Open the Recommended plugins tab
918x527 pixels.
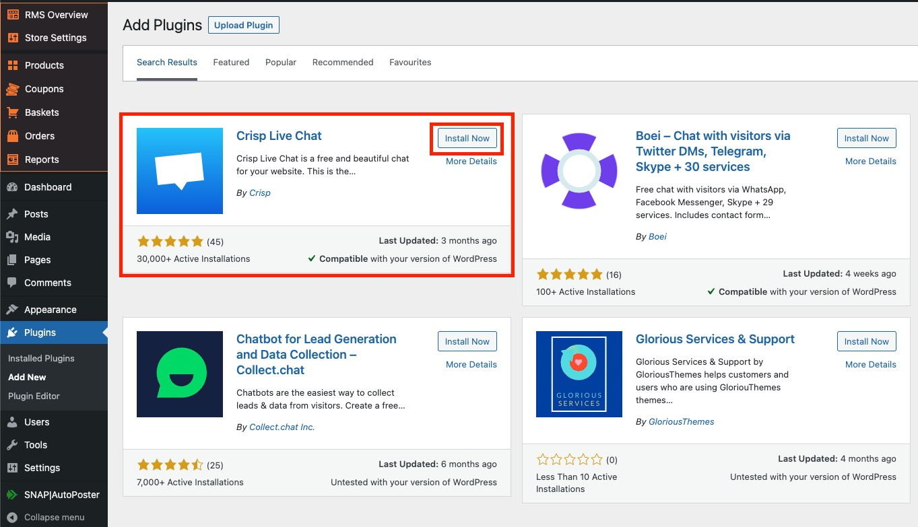[343, 63]
